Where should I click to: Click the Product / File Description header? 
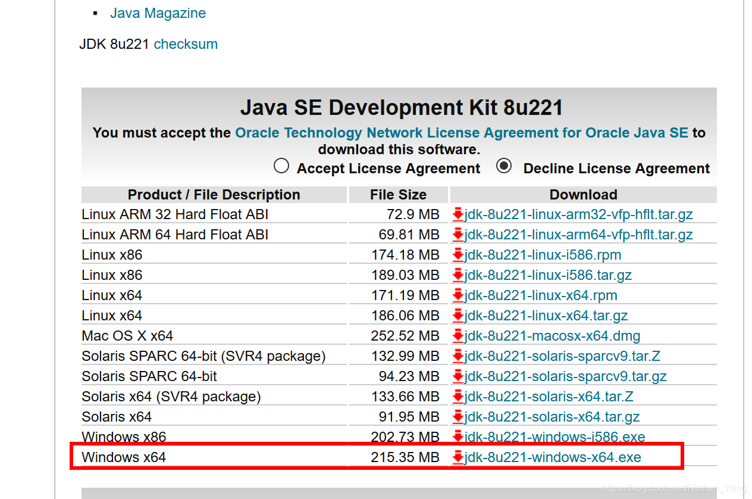(x=214, y=195)
